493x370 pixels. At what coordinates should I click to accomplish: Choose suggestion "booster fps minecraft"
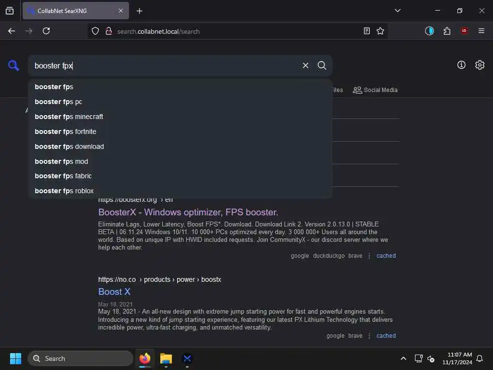coord(180,117)
